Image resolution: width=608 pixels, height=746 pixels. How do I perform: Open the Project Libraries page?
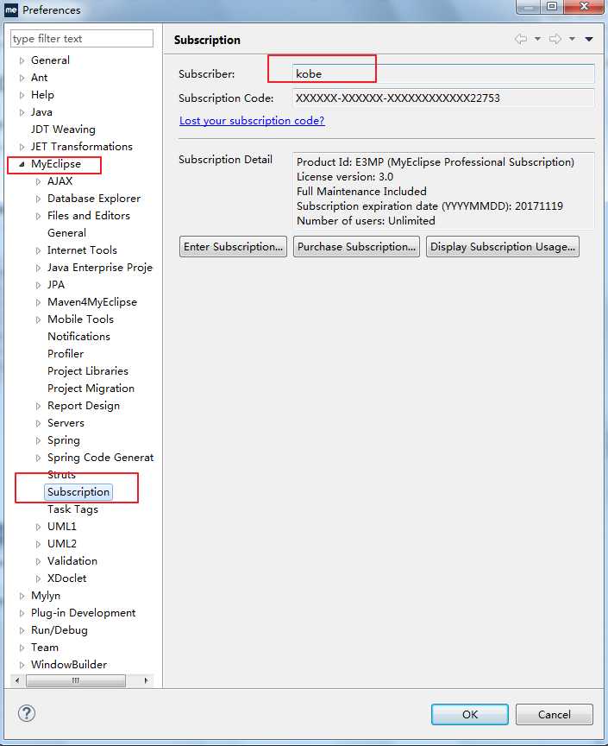88,371
